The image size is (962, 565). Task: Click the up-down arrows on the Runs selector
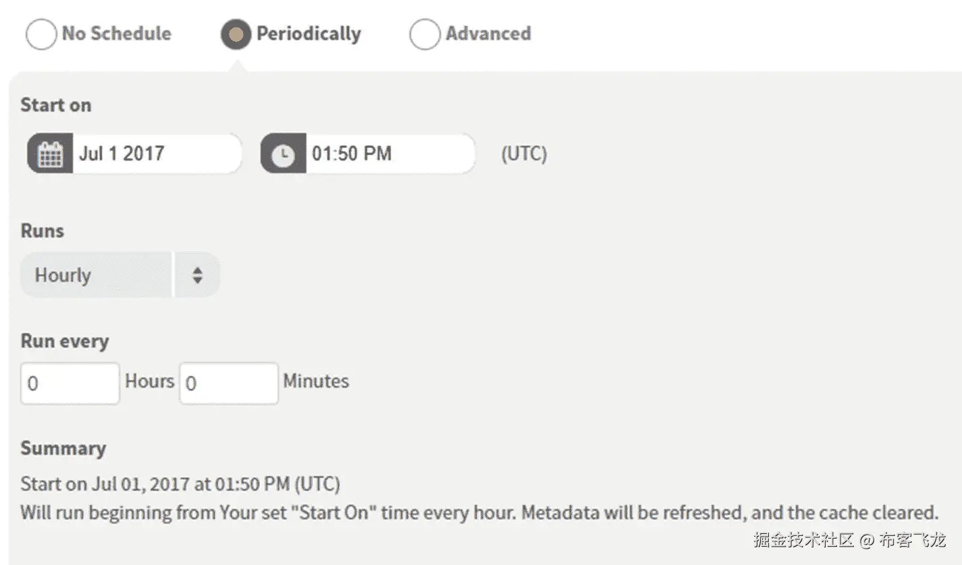point(197,275)
